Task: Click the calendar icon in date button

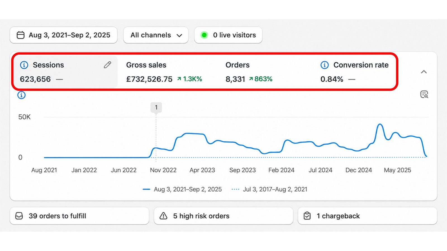Action: click(21, 35)
